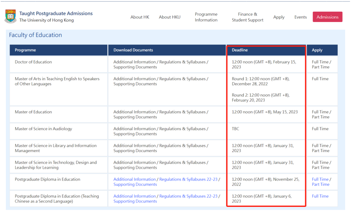Select Master of Science in Audiology programme
The width and height of the screenshot is (351, 216).
44,129
